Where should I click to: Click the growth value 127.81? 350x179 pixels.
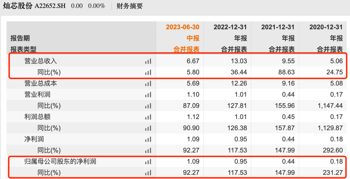[x=237, y=106]
